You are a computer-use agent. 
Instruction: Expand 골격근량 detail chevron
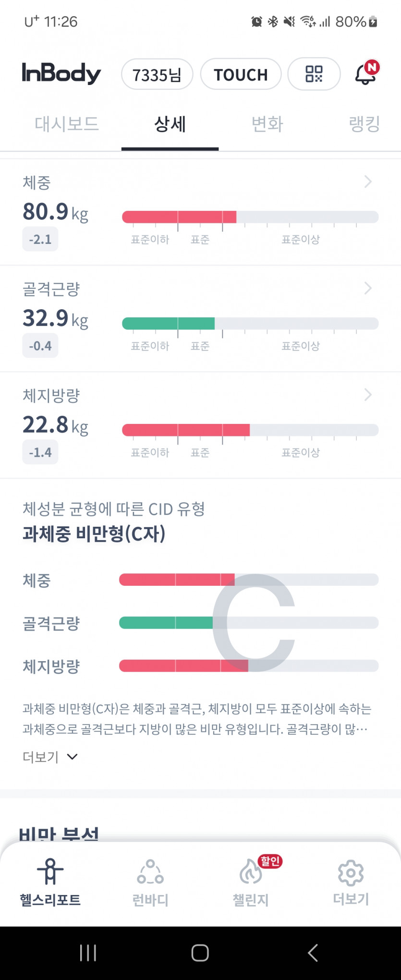[x=368, y=288]
